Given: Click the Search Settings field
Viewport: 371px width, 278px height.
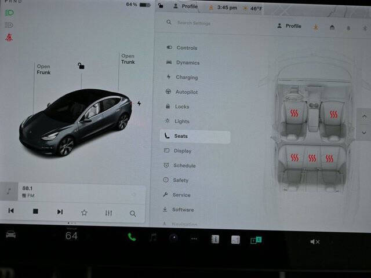Looking at the screenshot, I should point(194,23).
